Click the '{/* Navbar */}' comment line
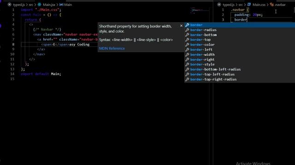Viewport: 295px width, 165px height. tap(47, 29)
